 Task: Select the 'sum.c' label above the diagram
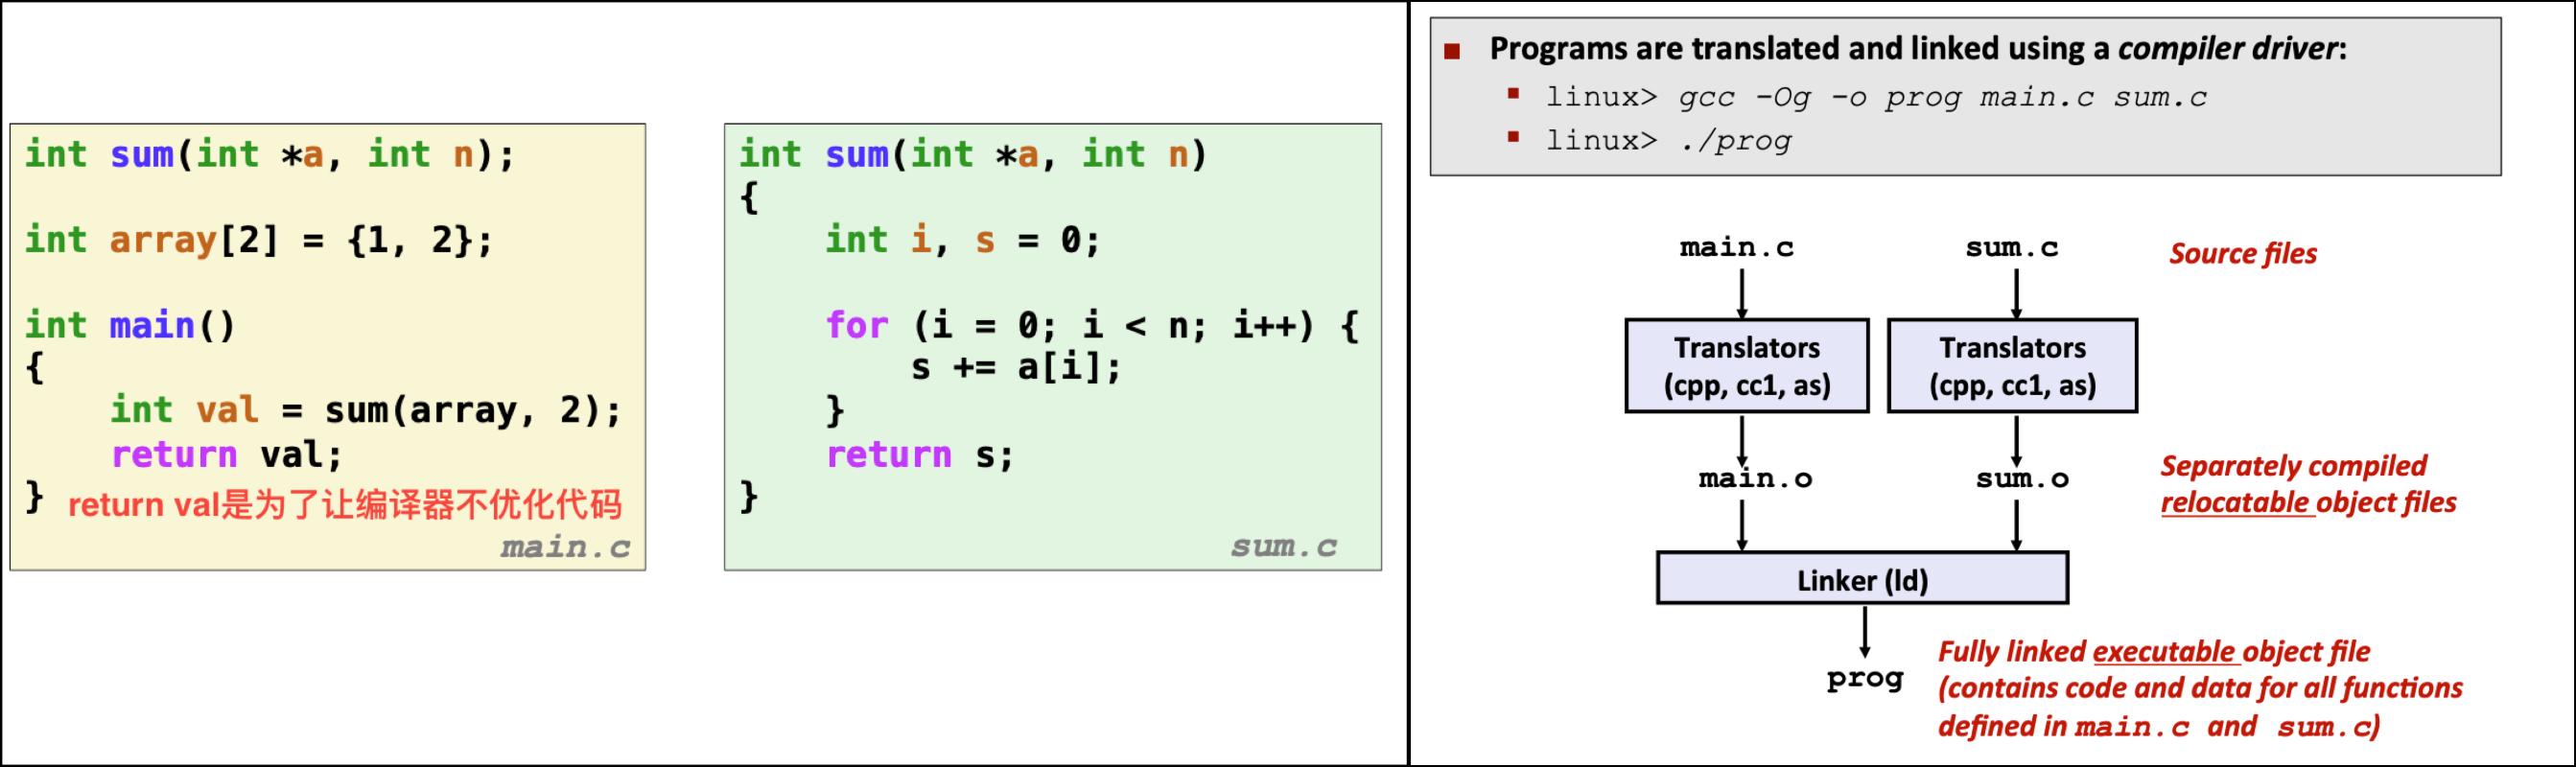pos(2012,247)
